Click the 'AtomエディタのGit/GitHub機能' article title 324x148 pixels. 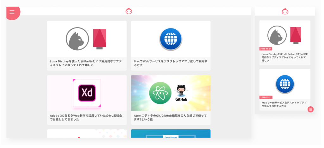click(170, 117)
